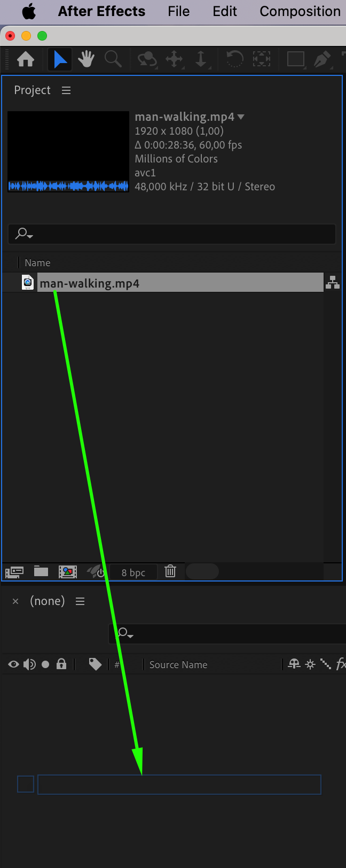Image resolution: width=346 pixels, height=868 pixels.
Task: Open the Composition menu
Action: point(300,11)
